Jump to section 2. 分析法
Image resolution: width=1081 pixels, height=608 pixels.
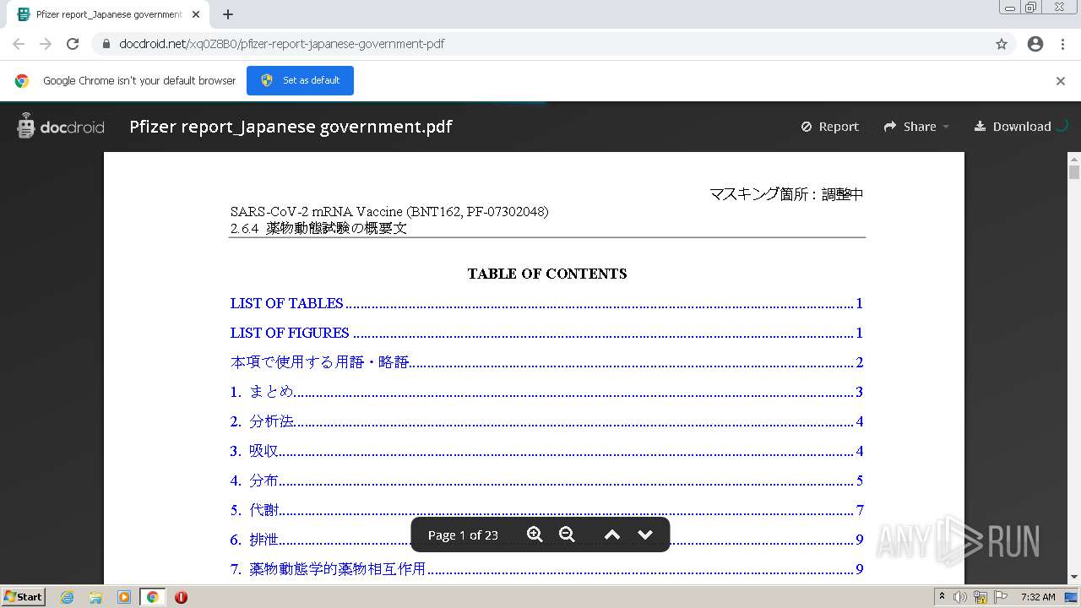(x=546, y=421)
